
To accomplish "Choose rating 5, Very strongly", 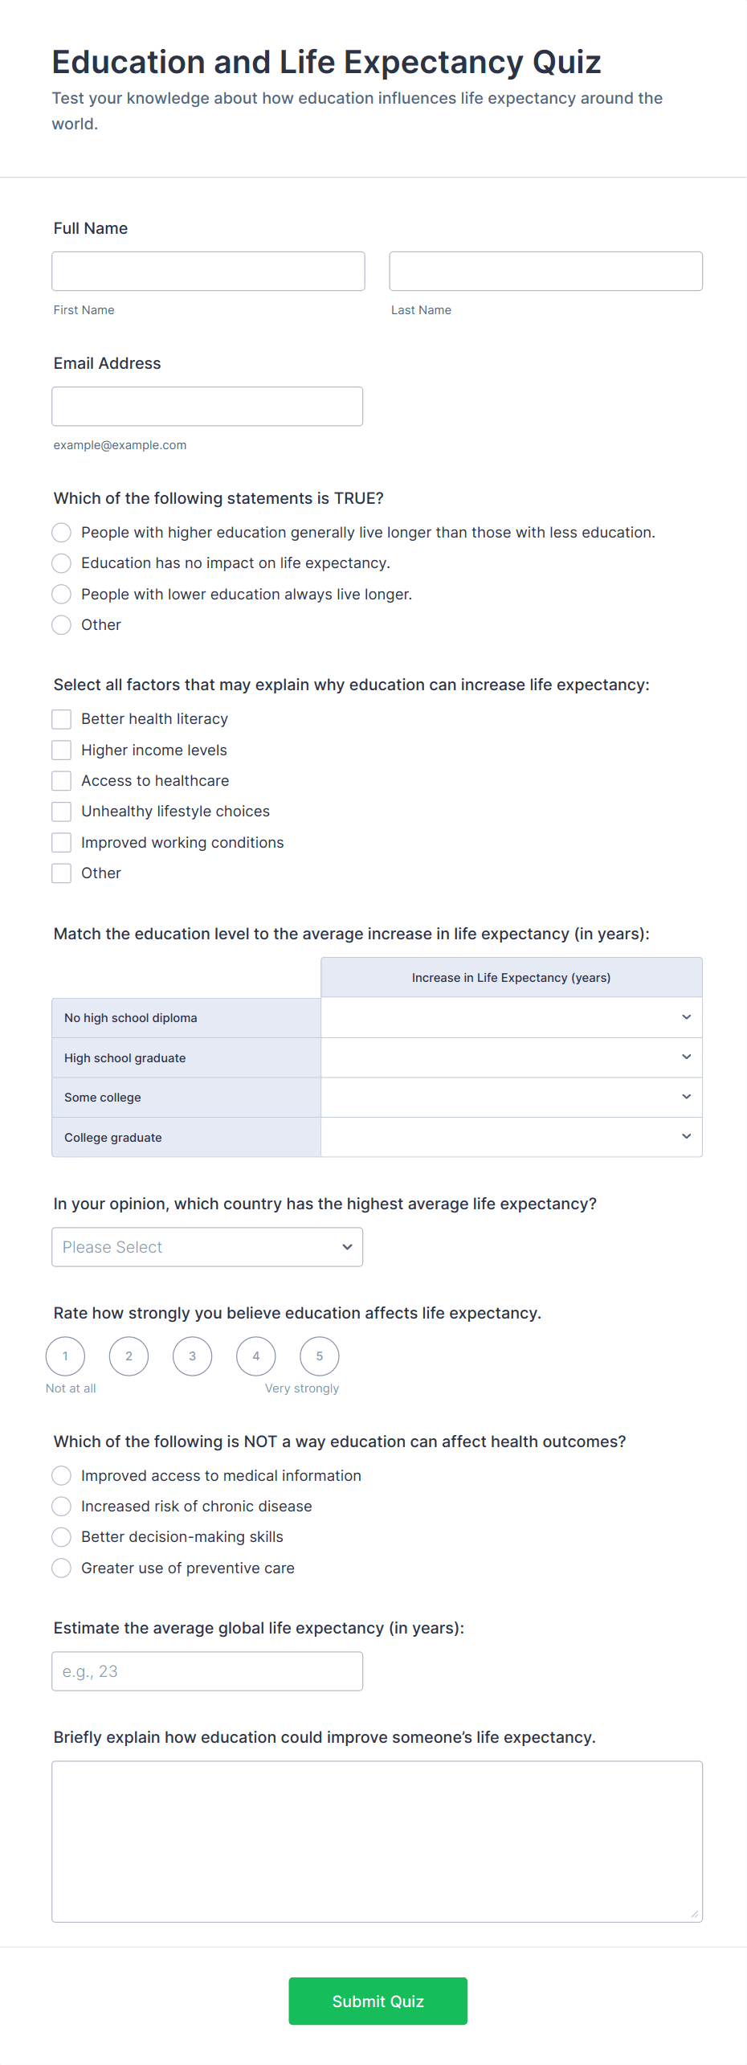I will (320, 1356).
